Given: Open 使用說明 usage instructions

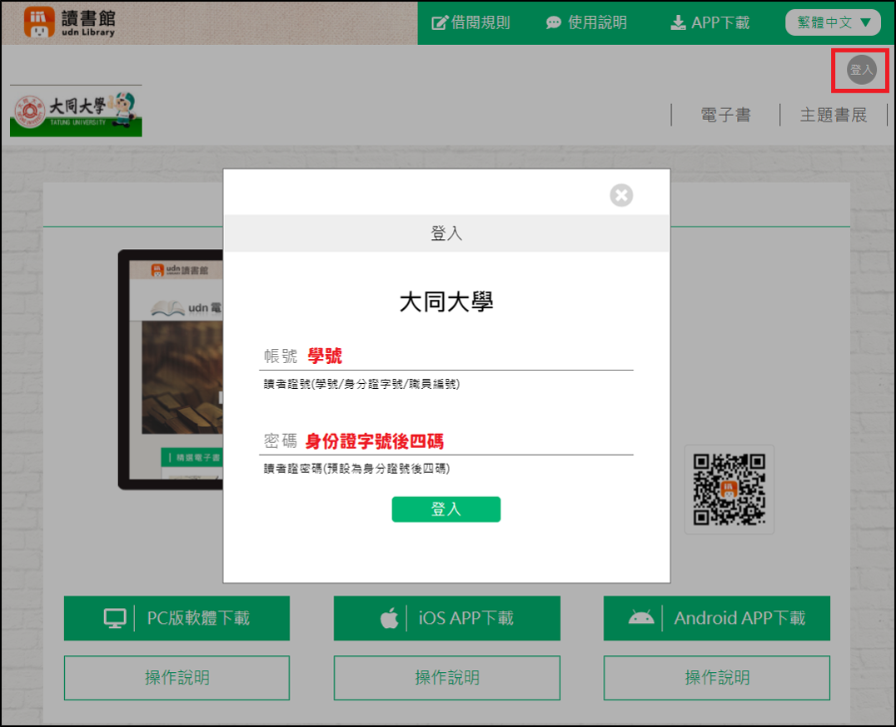Looking at the screenshot, I should pyautogui.click(x=586, y=22).
